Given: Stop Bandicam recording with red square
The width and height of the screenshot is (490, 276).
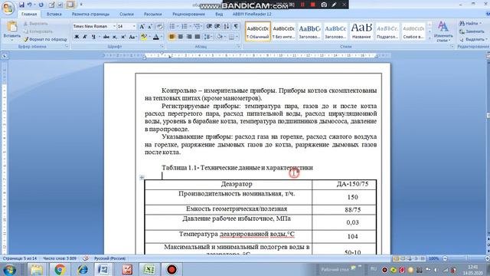Looking at the screenshot, I should 313,5.
